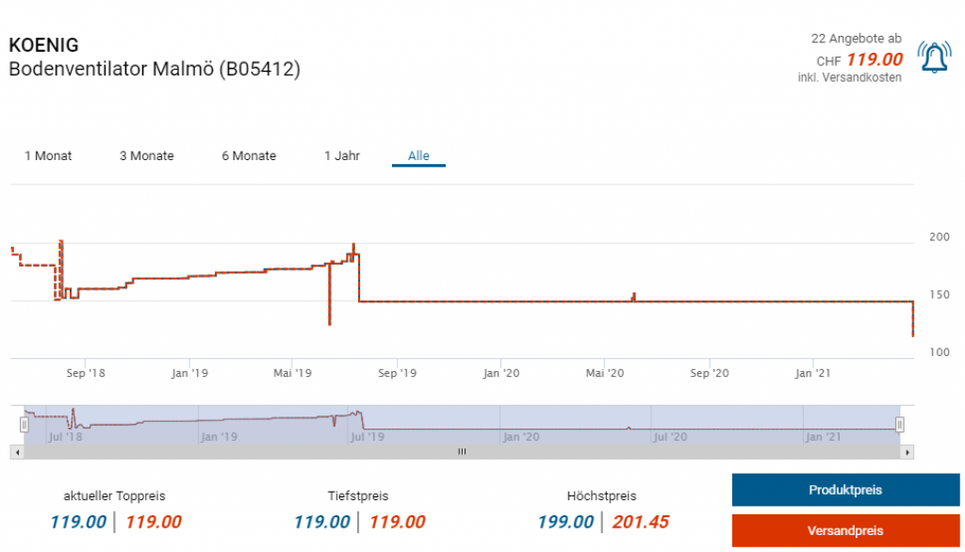Click the small price spike near Mai '20
965x552 pixels.
pos(634,296)
